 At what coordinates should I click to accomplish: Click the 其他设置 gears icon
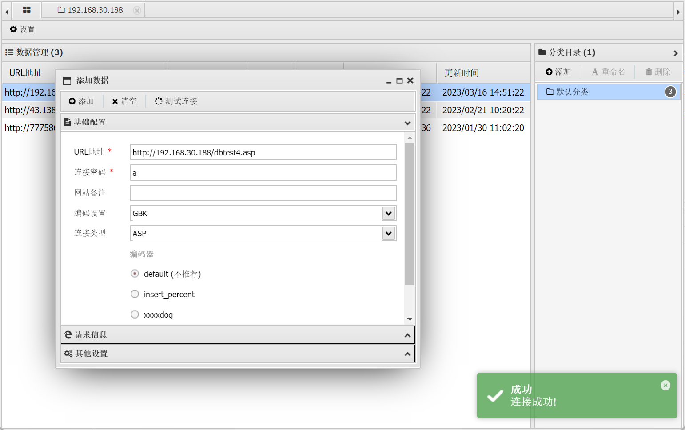pos(68,354)
